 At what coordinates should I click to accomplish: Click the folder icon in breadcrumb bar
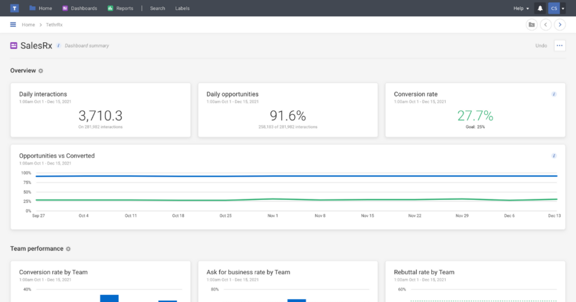(532, 25)
